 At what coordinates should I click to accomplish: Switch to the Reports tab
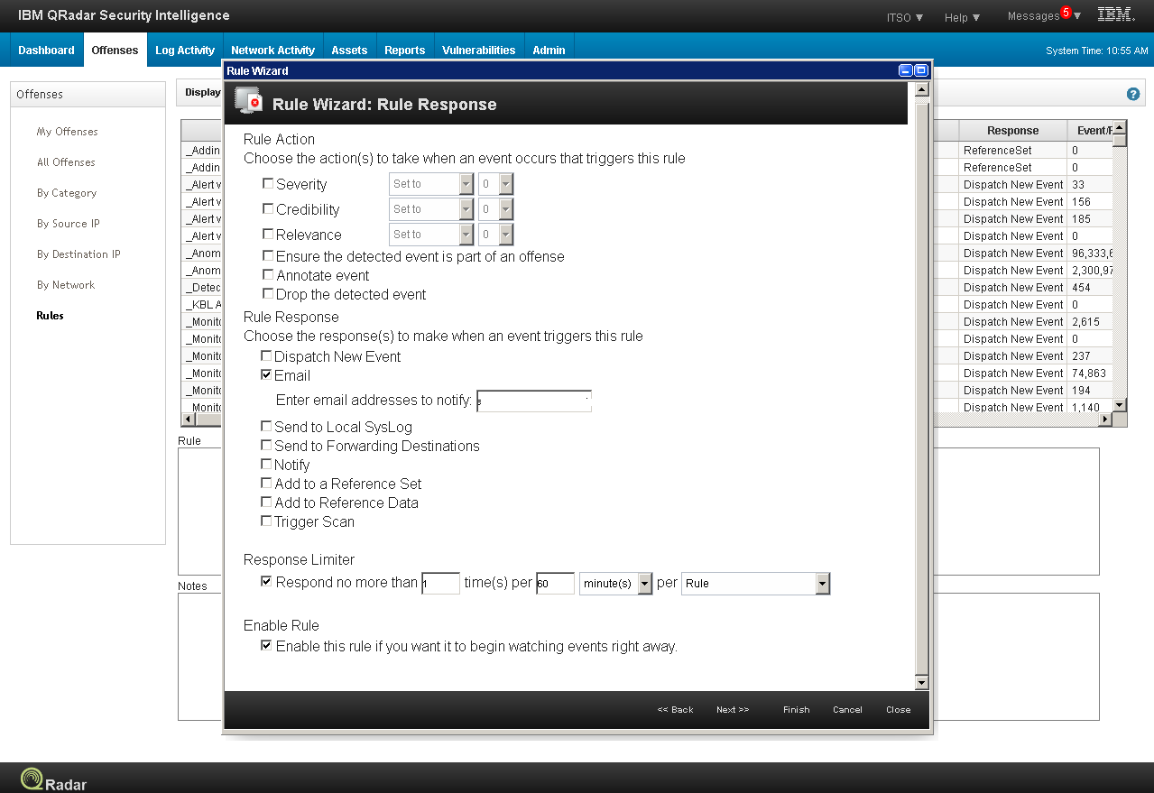[x=404, y=50]
